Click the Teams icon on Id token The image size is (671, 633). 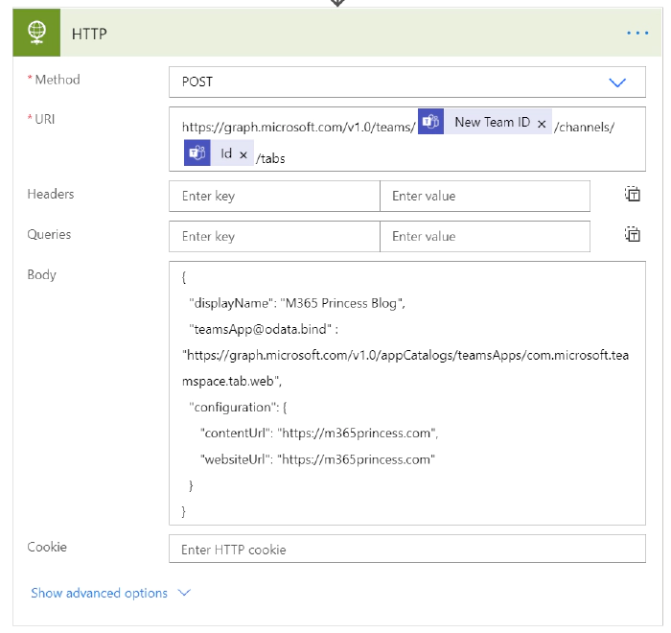click(197, 153)
